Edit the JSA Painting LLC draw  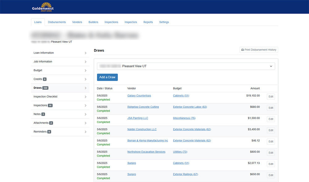(x=271, y=119)
